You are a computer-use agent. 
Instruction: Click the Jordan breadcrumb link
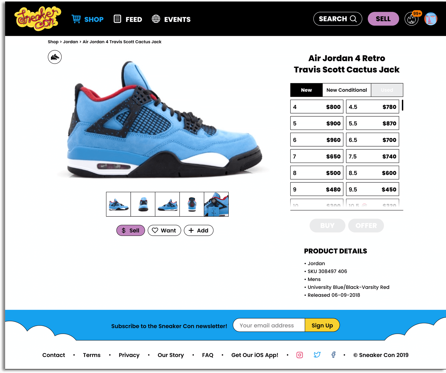coord(70,42)
